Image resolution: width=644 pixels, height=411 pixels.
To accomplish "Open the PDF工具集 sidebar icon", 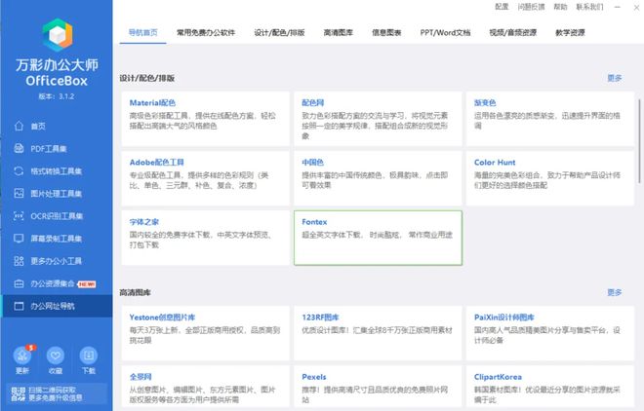I will pos(18,149).
